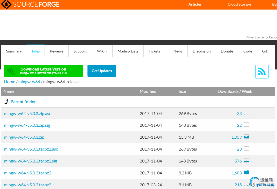Expand the Tickets dropdown menu

coord(156,51)
